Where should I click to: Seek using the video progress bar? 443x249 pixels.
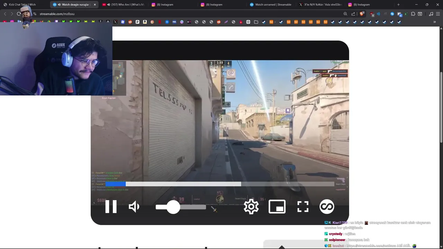pyautogui.click(x=220, y=184)
